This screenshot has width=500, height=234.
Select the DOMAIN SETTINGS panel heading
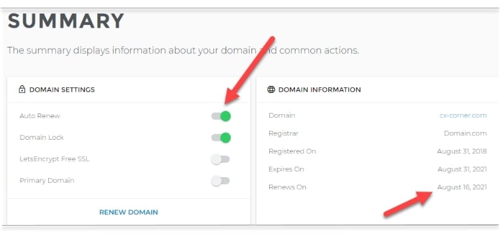tap(62, 90)
